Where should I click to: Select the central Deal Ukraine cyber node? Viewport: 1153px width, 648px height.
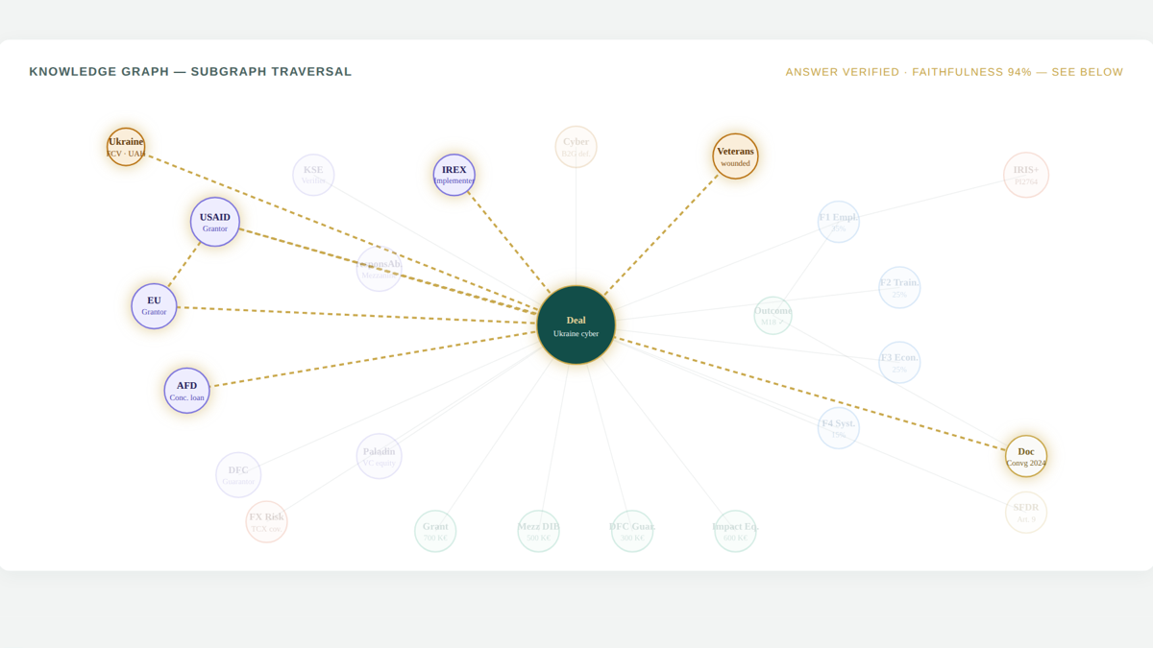[x=576, y=324]
